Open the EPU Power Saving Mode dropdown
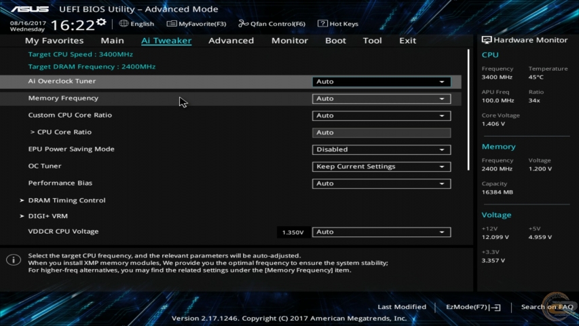 [x=381, y=149]
